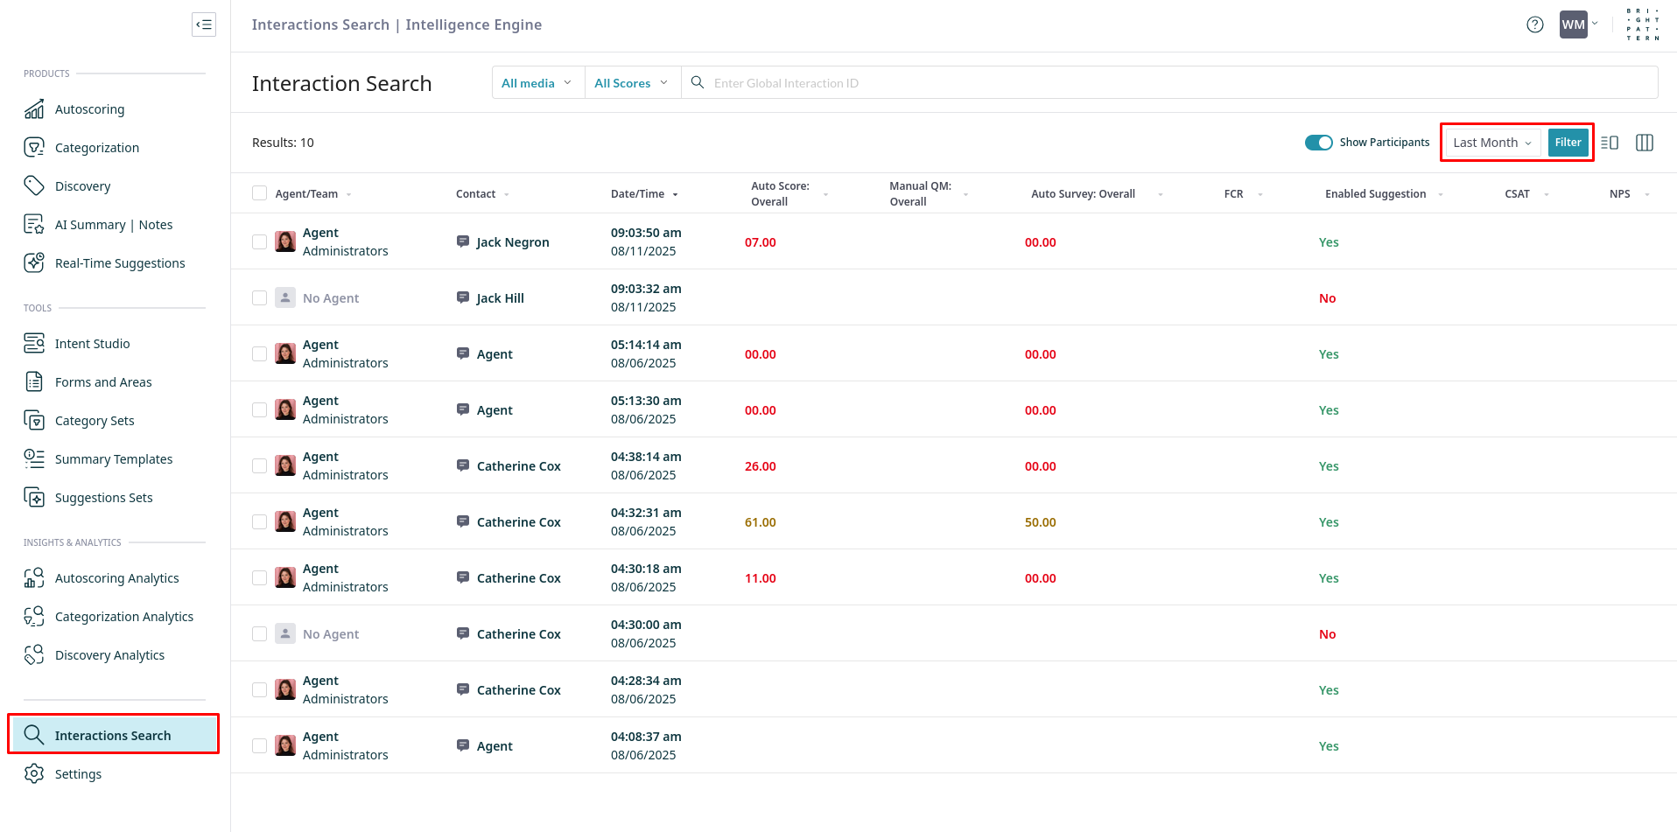The image size is (1677, 832).
Task: Open the All media dropdown
Action: click(x=537, y=83)
